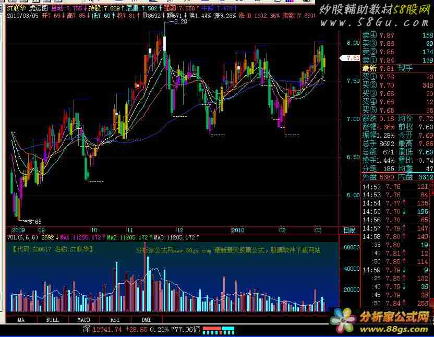Select the 14:52 tick trade row
This screenshot has height=337, width=434.
[x=396, y=187]
